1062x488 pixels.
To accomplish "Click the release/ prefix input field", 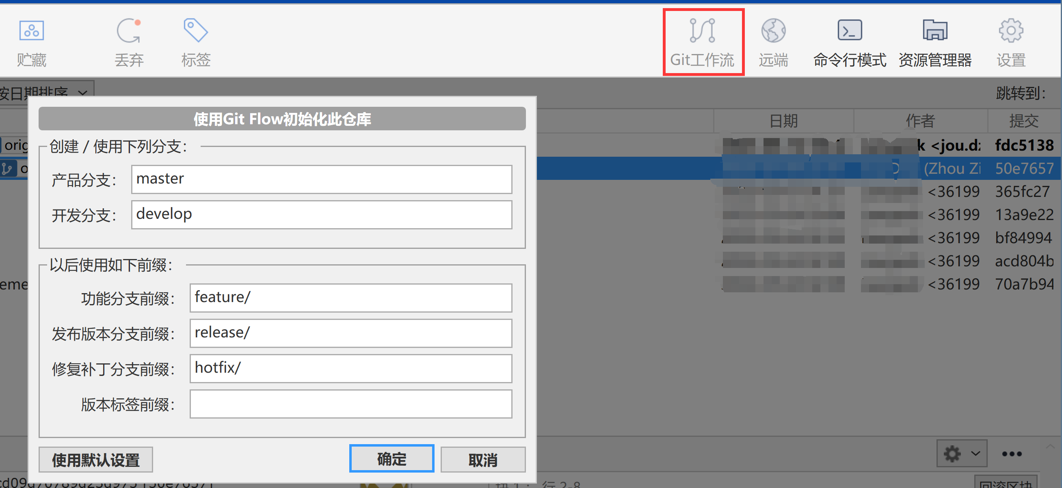I will [x=351, y=333].
